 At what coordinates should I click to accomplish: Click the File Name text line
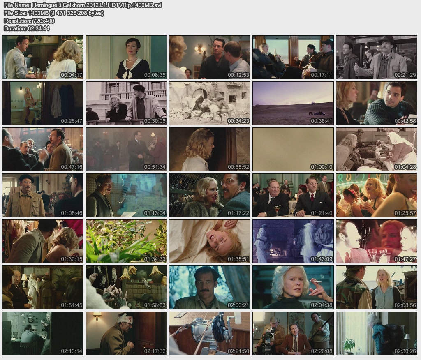(83, 5)
